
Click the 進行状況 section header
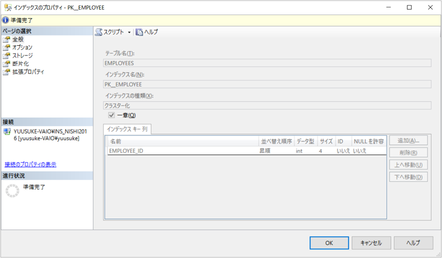pyautogui.click(x=47, y=175)
